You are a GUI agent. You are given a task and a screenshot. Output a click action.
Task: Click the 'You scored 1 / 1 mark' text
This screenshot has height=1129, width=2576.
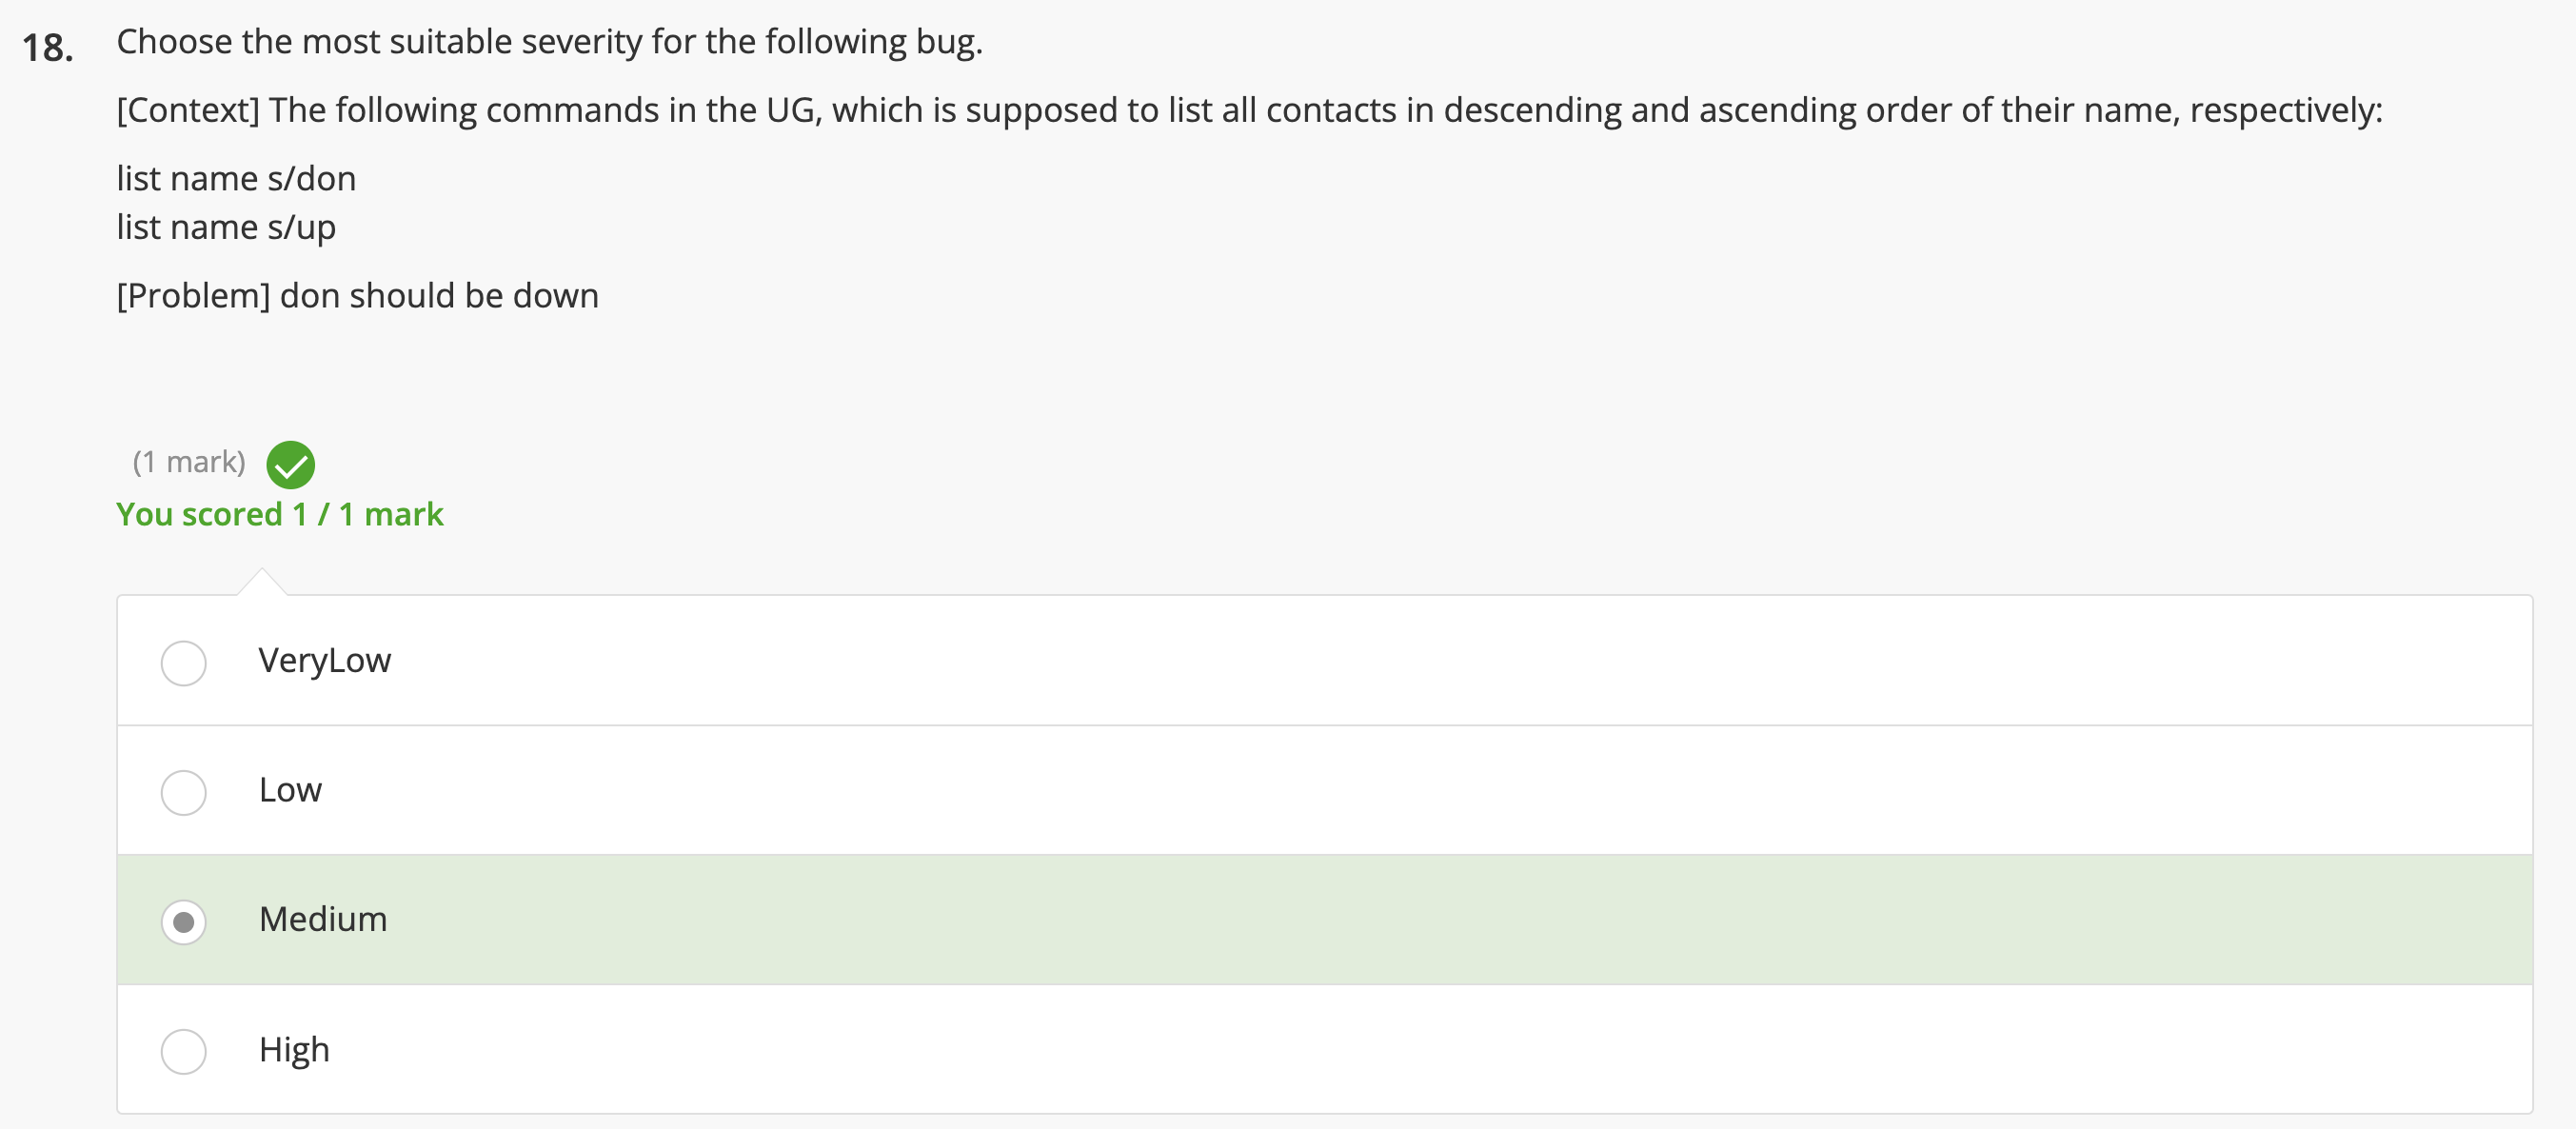click(x=280, y=514)
